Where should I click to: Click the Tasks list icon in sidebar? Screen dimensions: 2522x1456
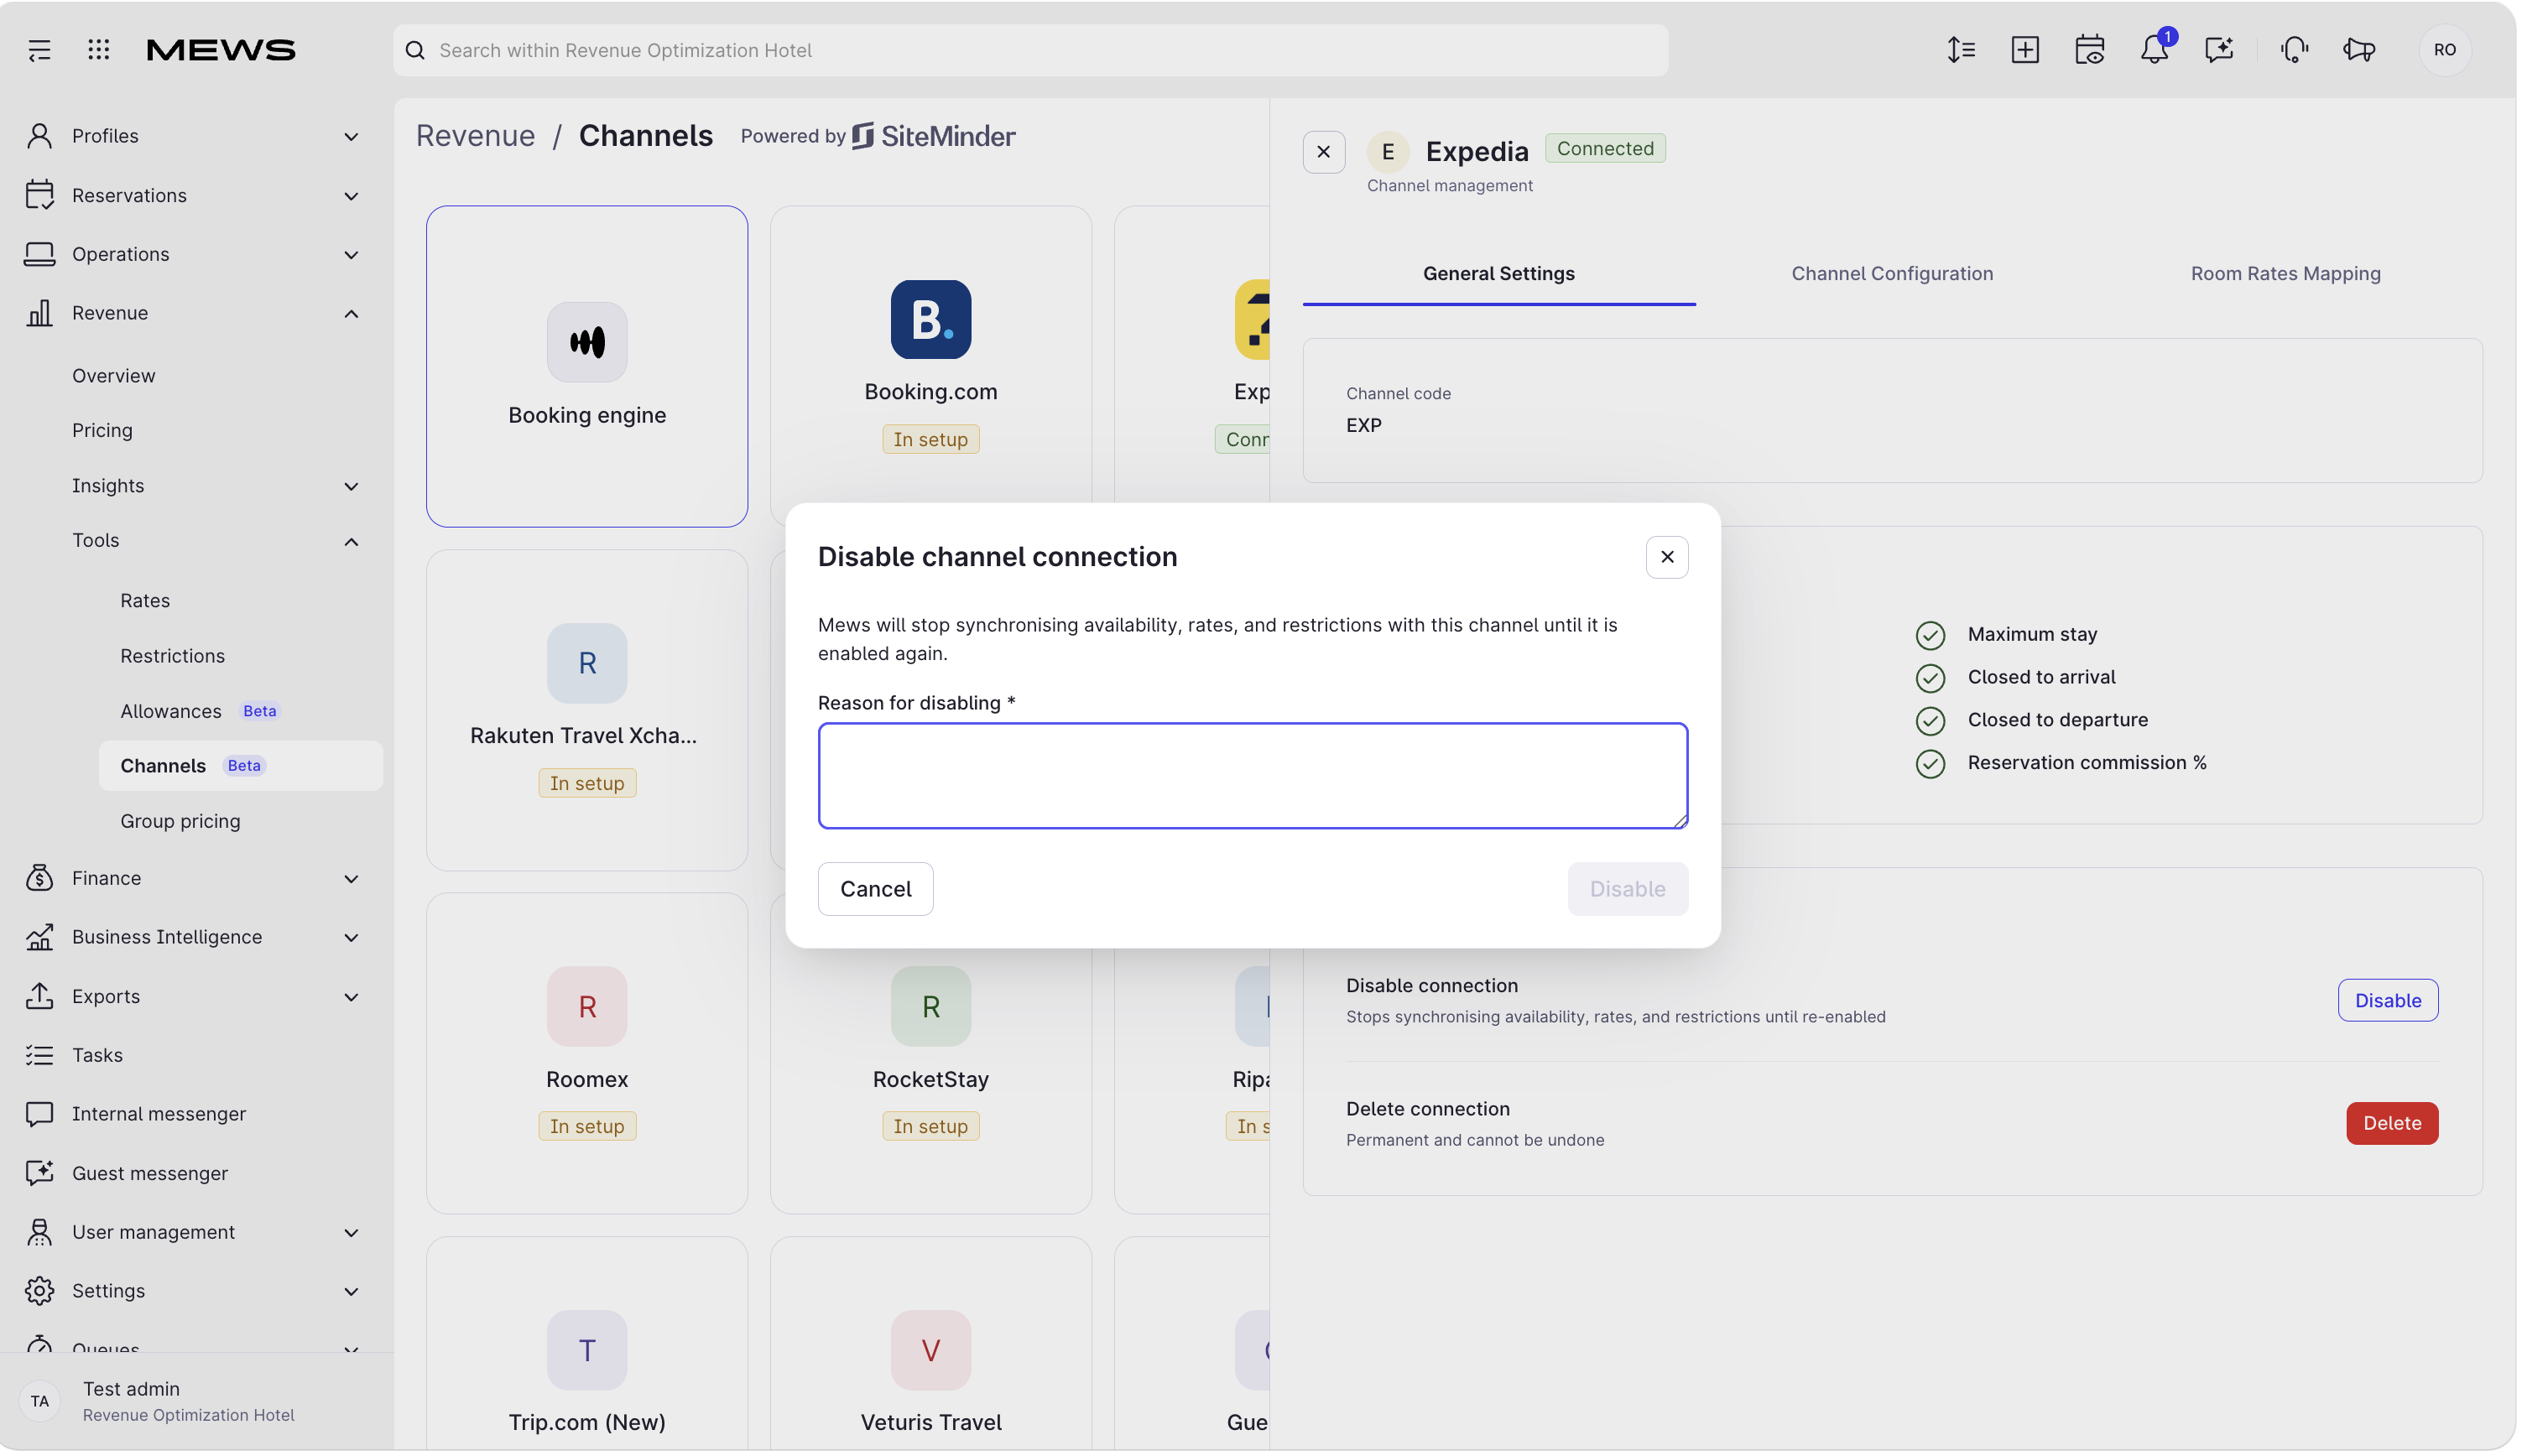tap(39, 1055)
